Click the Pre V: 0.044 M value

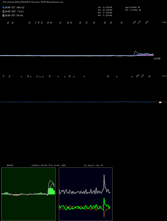coord(133,10)
